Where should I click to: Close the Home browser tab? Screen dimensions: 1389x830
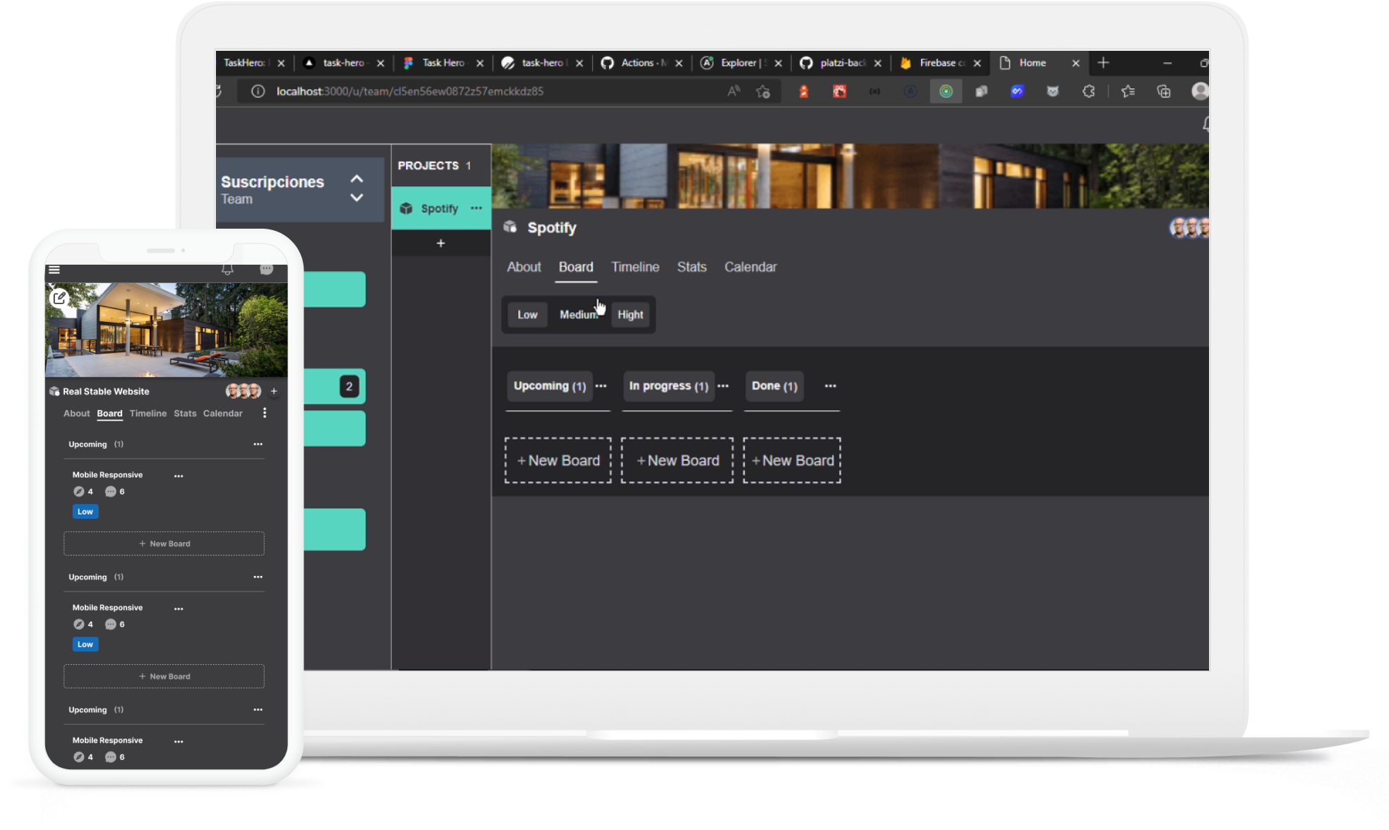1076,64
